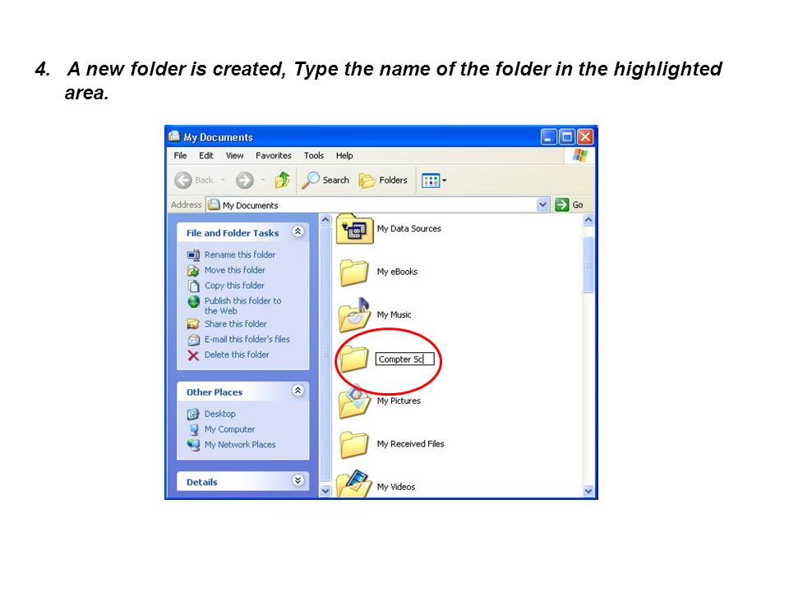Image resolution: width=789 pixels, height=591 pixels.
Task: Select the My Music label
Action: 394,315
